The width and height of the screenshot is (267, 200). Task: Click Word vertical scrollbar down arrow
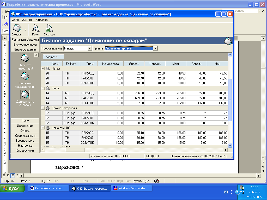tap(263, 158)
